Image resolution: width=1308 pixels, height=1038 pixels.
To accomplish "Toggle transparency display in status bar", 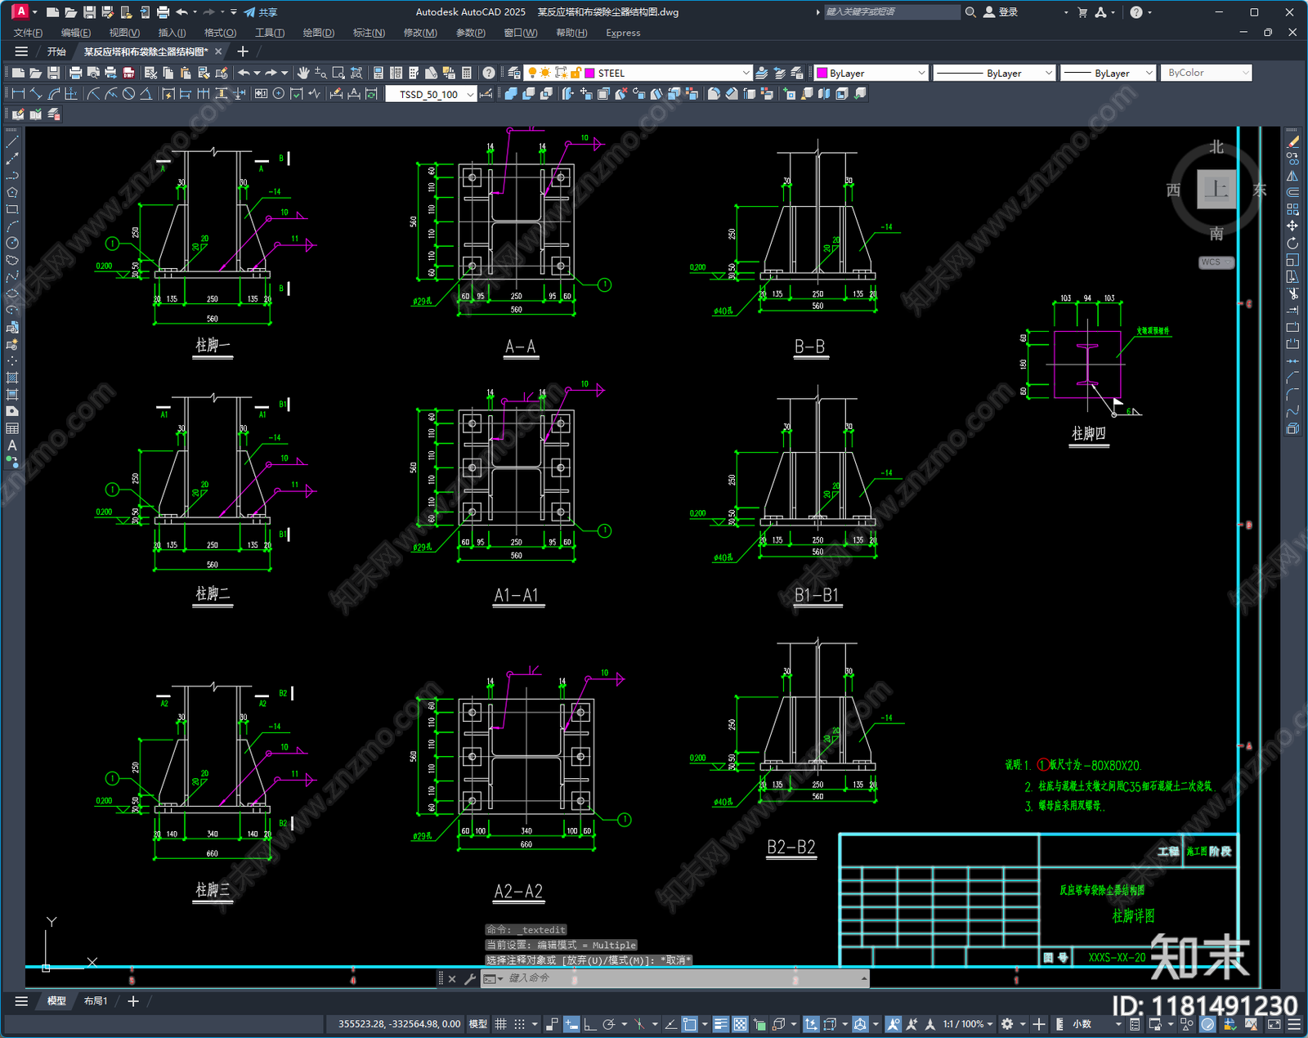I will [740, 1024].
